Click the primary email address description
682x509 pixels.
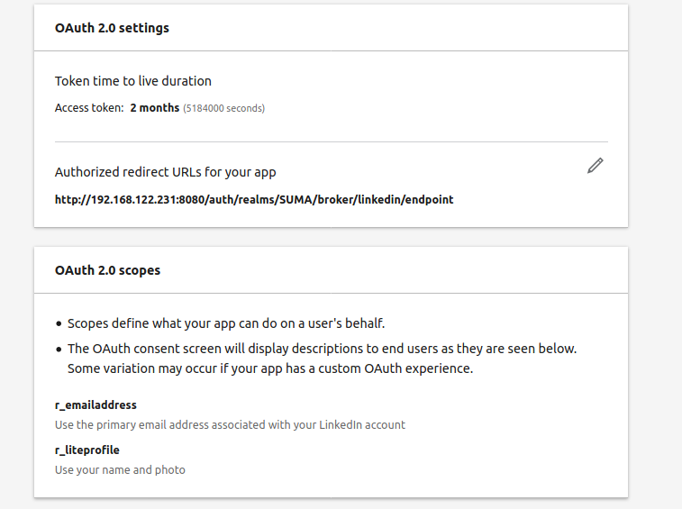(230, 424)
